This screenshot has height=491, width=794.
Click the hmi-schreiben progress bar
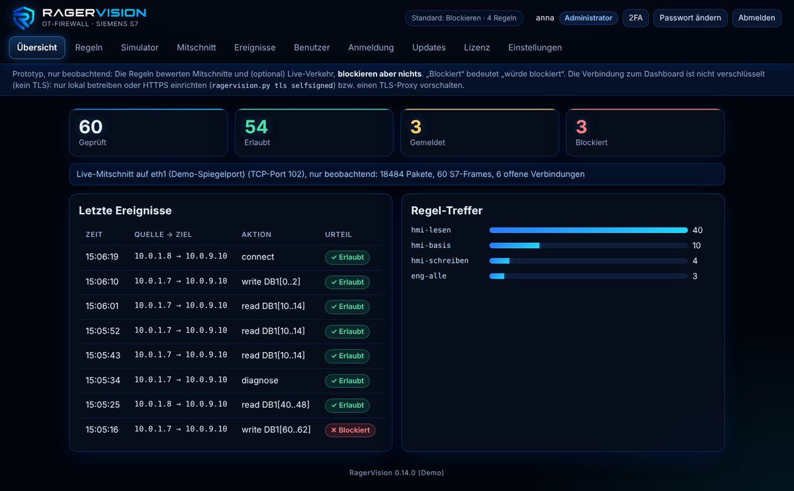pyautogui.click(x=588, y=261)
